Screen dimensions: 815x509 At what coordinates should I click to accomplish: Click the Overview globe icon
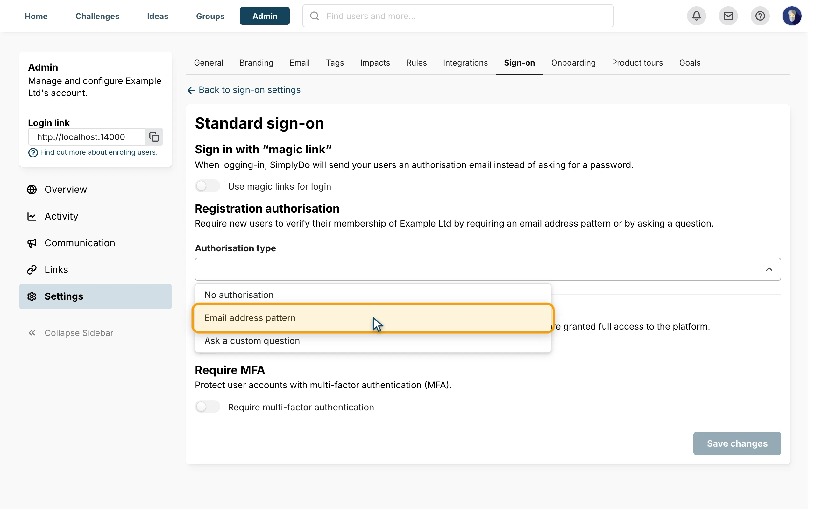pyautogui.click(x=32, y=190)
